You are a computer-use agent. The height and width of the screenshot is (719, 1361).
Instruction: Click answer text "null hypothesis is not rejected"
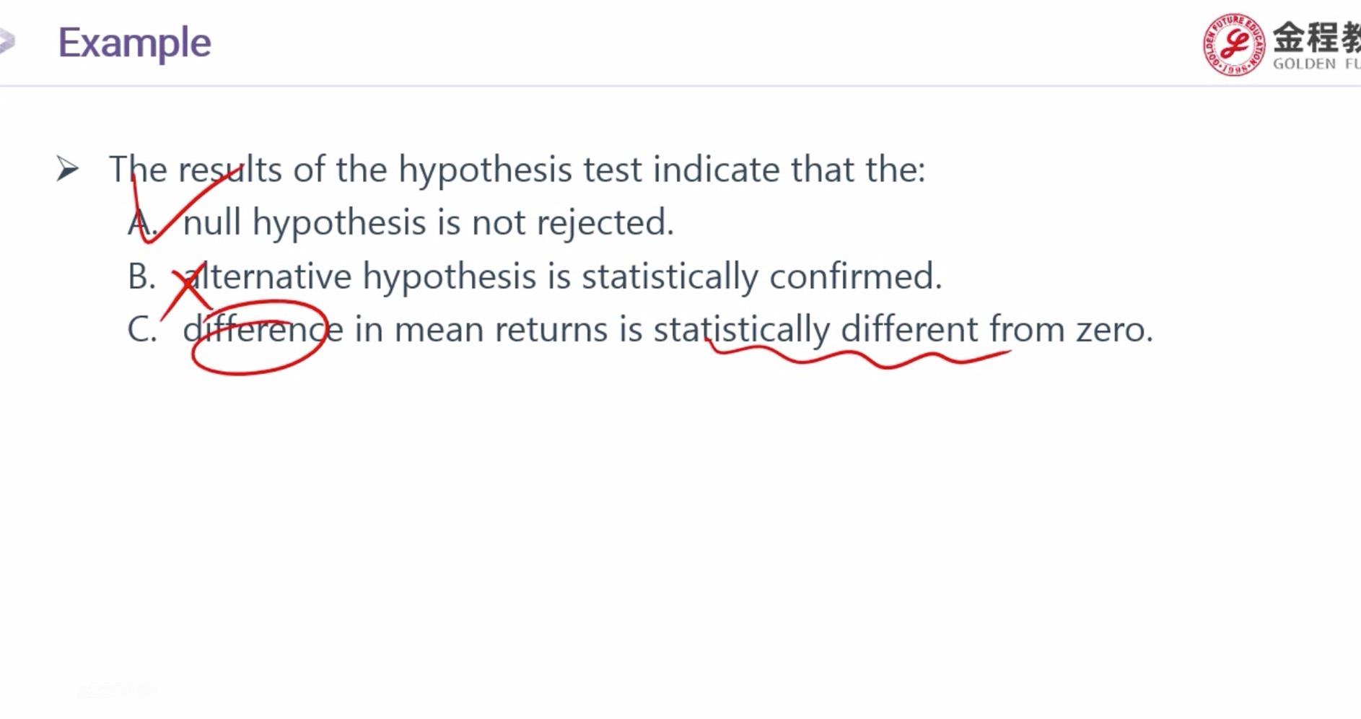coord(428,222)
